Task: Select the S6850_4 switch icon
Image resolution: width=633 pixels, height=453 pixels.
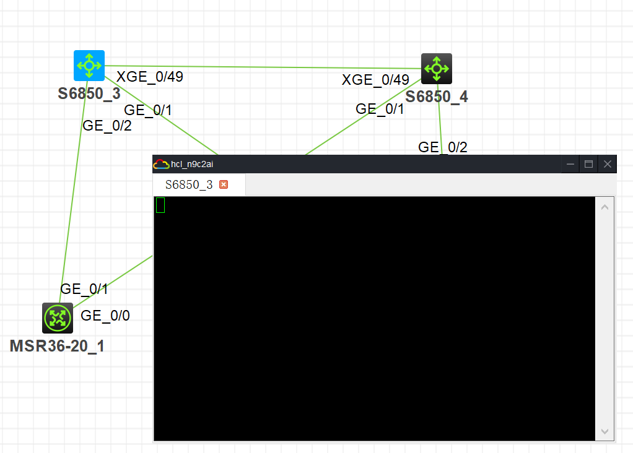Action: (x=437, y=69)
